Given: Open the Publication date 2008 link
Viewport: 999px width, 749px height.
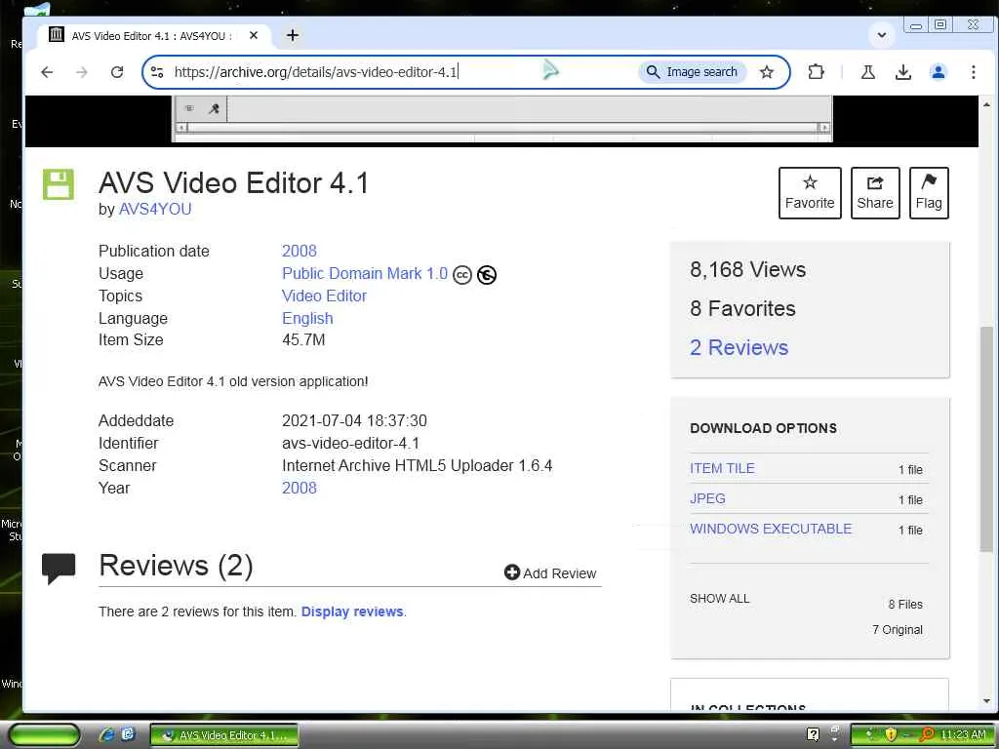Looking at the screenshot, I should click(x=299, y=251).
